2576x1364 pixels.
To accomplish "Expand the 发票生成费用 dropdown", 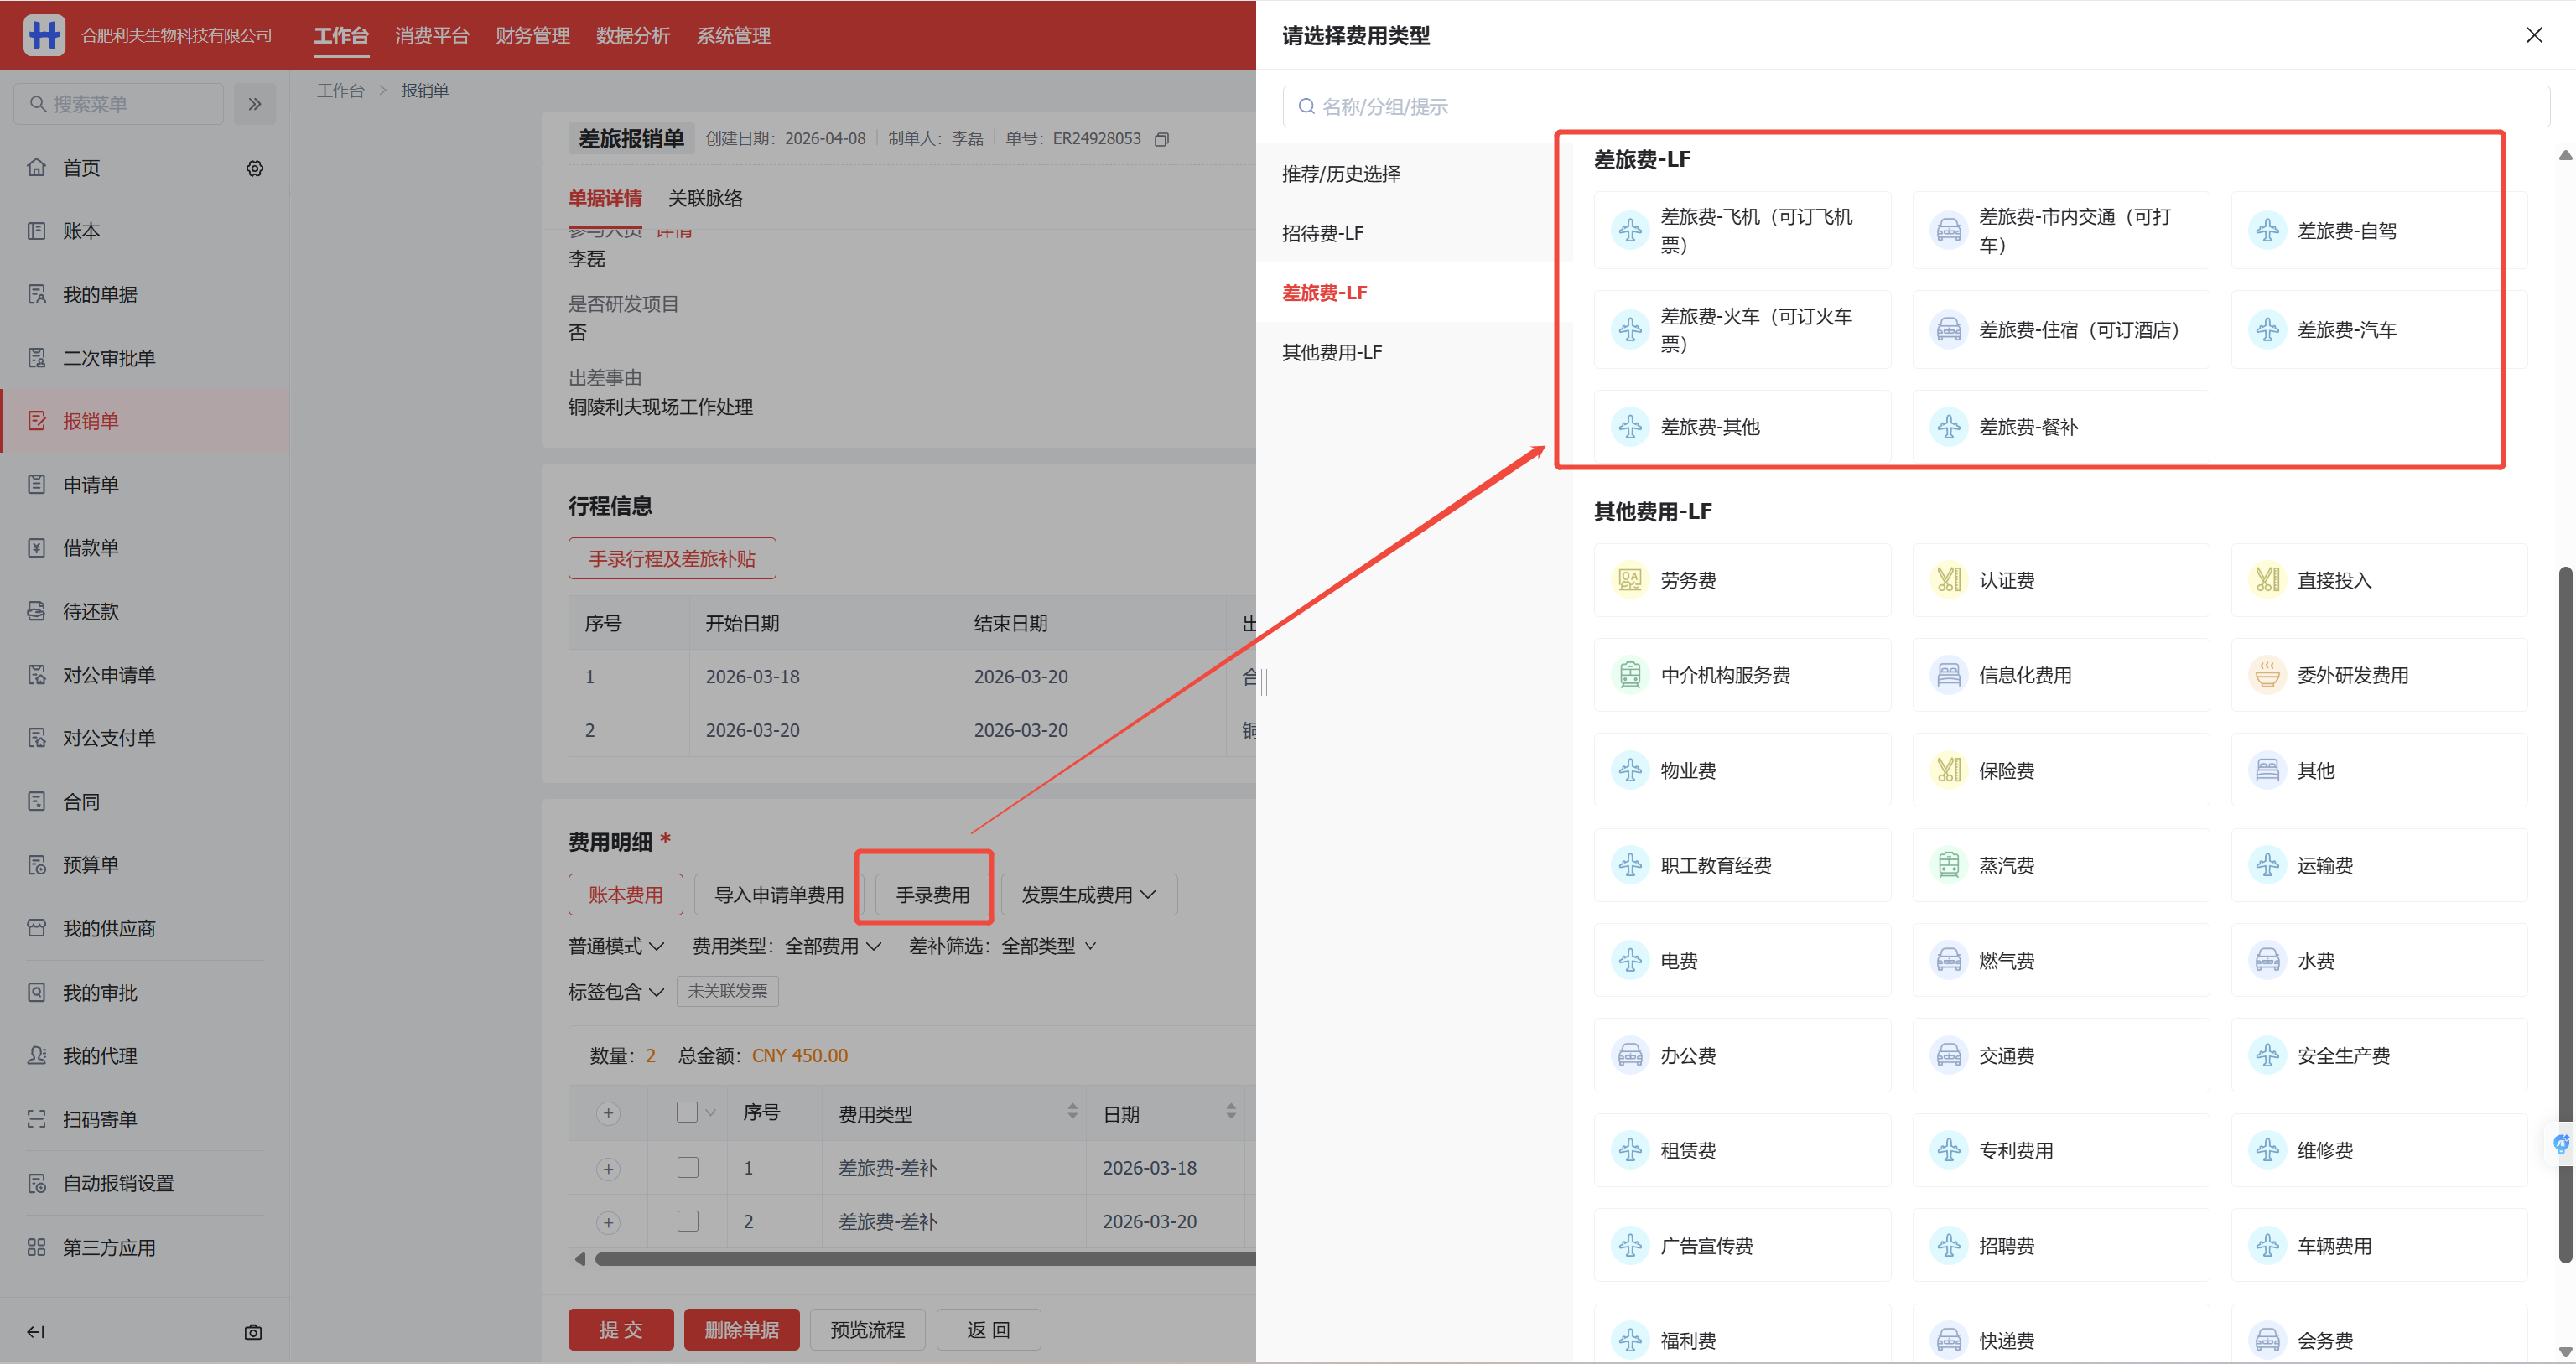I will pyautogui.click(x=1088, y=894).
